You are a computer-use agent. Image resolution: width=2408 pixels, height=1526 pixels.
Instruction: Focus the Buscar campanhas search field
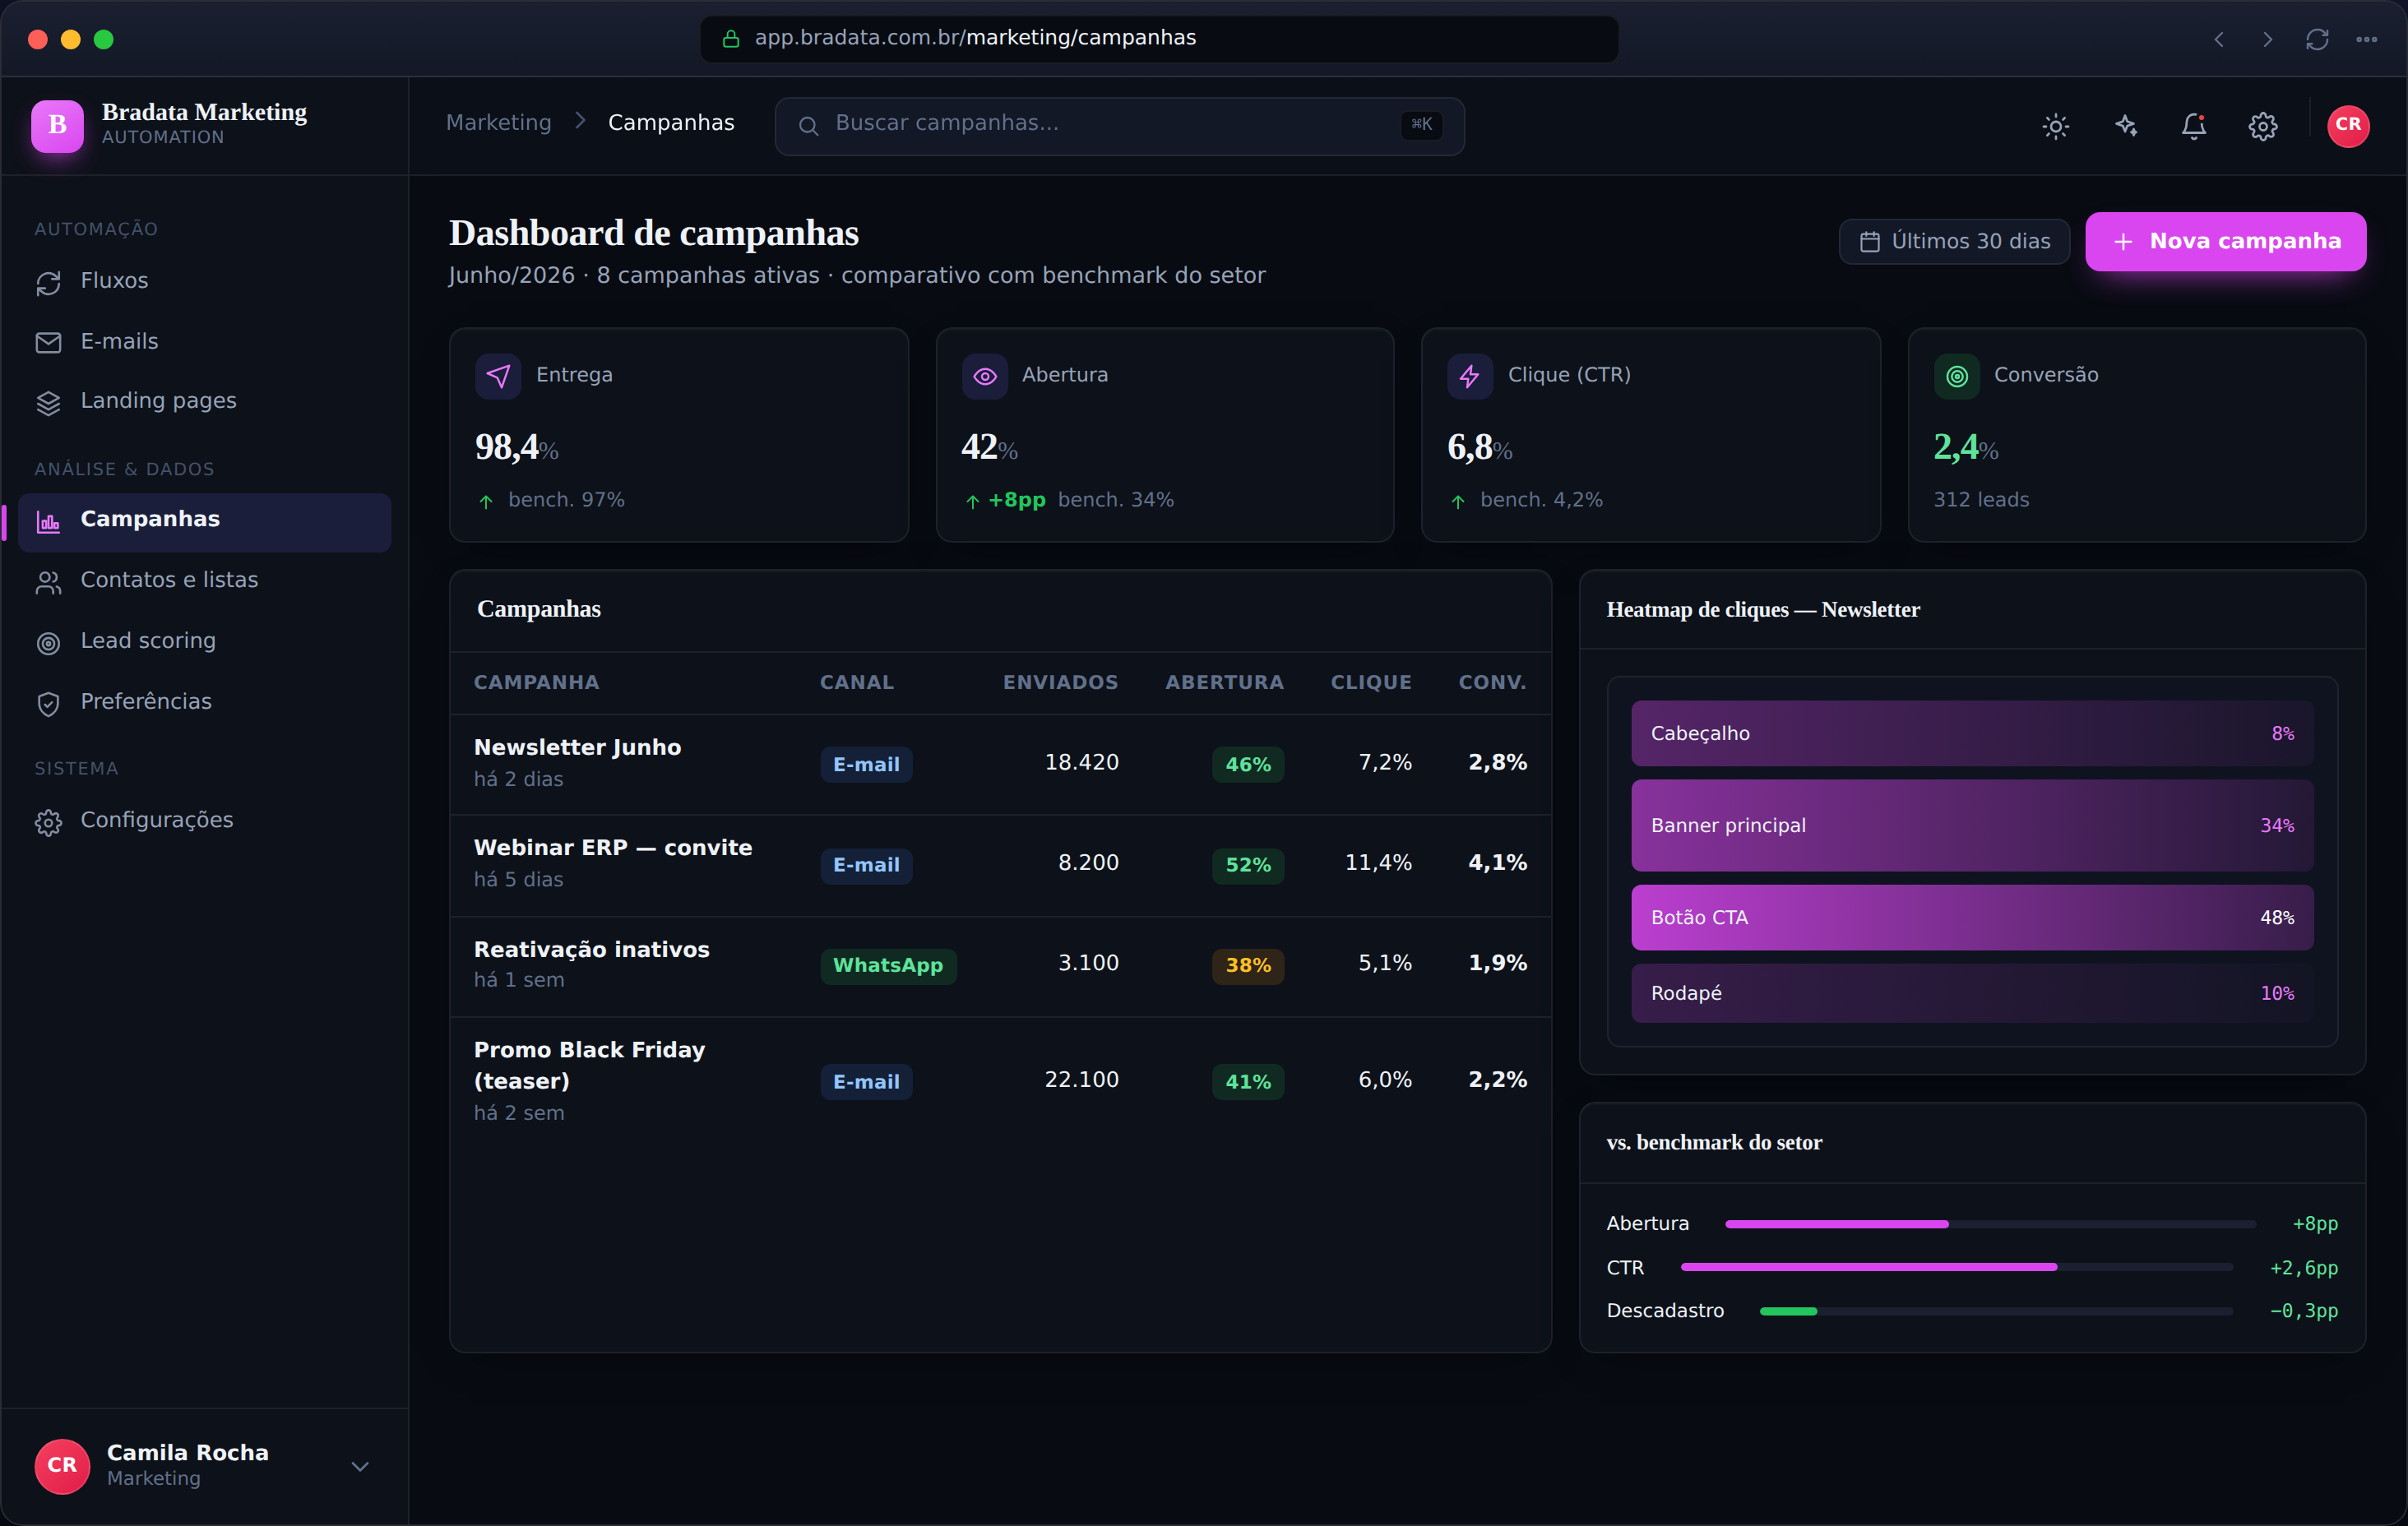pyautogui.click(x=1119, y=126)
